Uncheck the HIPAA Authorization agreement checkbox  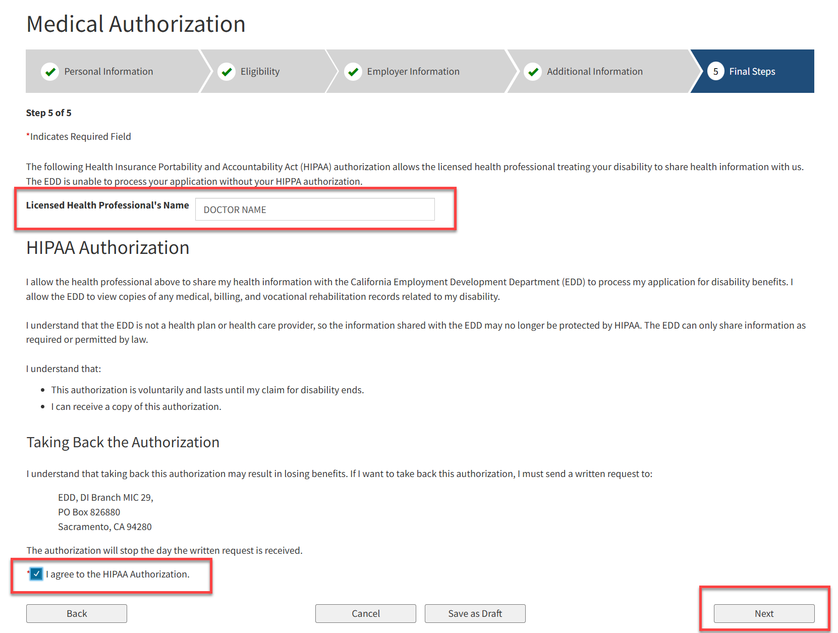tap(36, 574)
